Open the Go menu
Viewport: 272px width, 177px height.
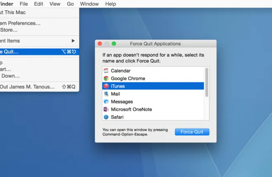pyautogui.click(x=70, y=4)
